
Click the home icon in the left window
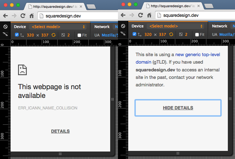[x=31, y=15]
